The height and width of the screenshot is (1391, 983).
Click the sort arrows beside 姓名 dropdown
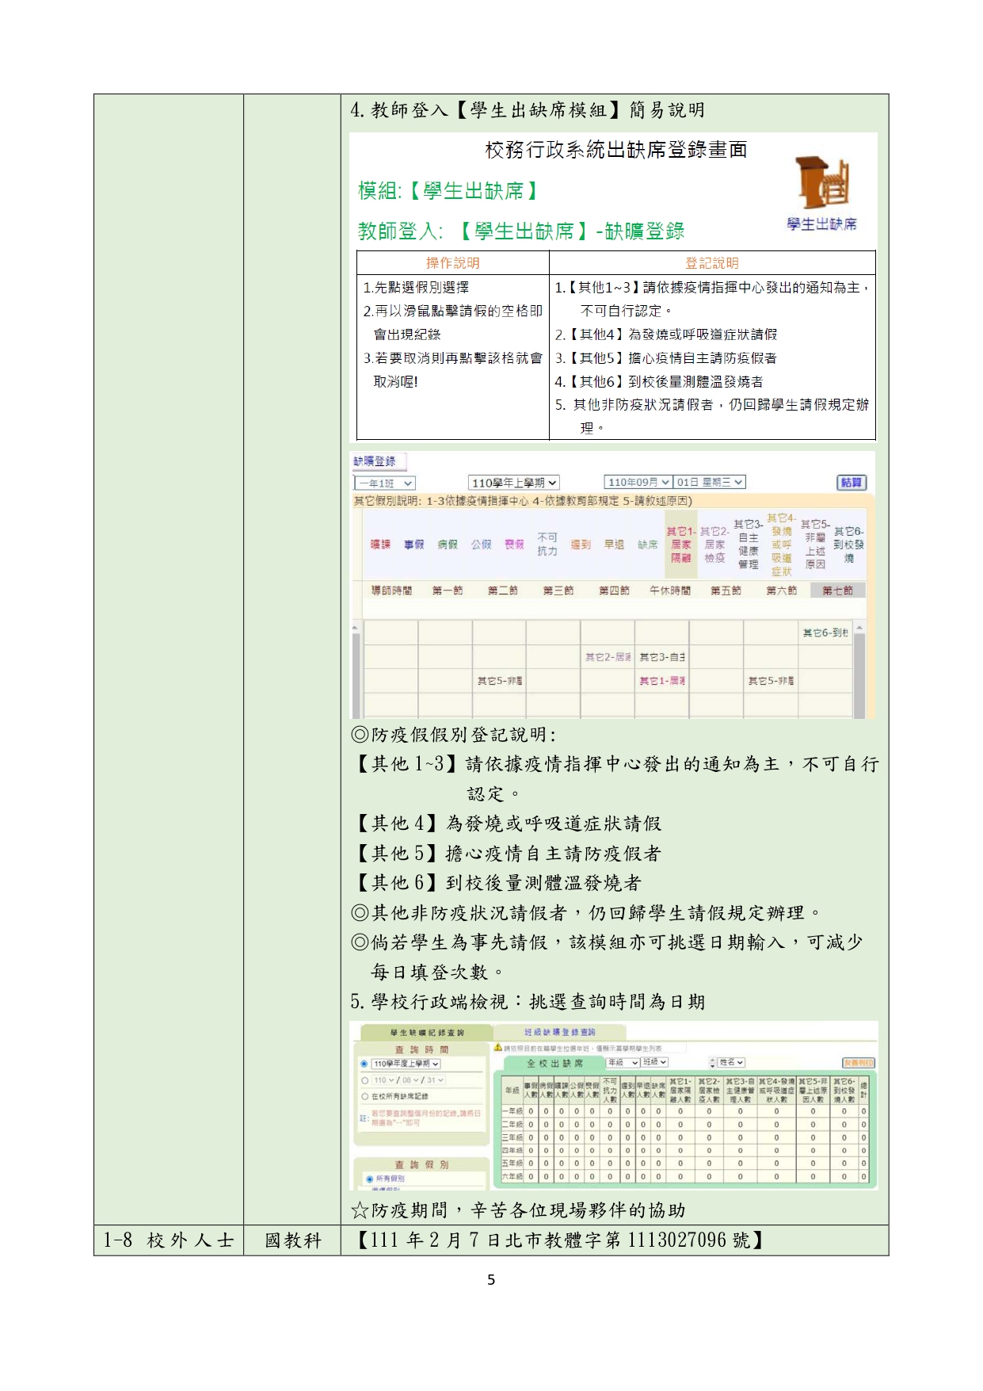coord(712,1063)
